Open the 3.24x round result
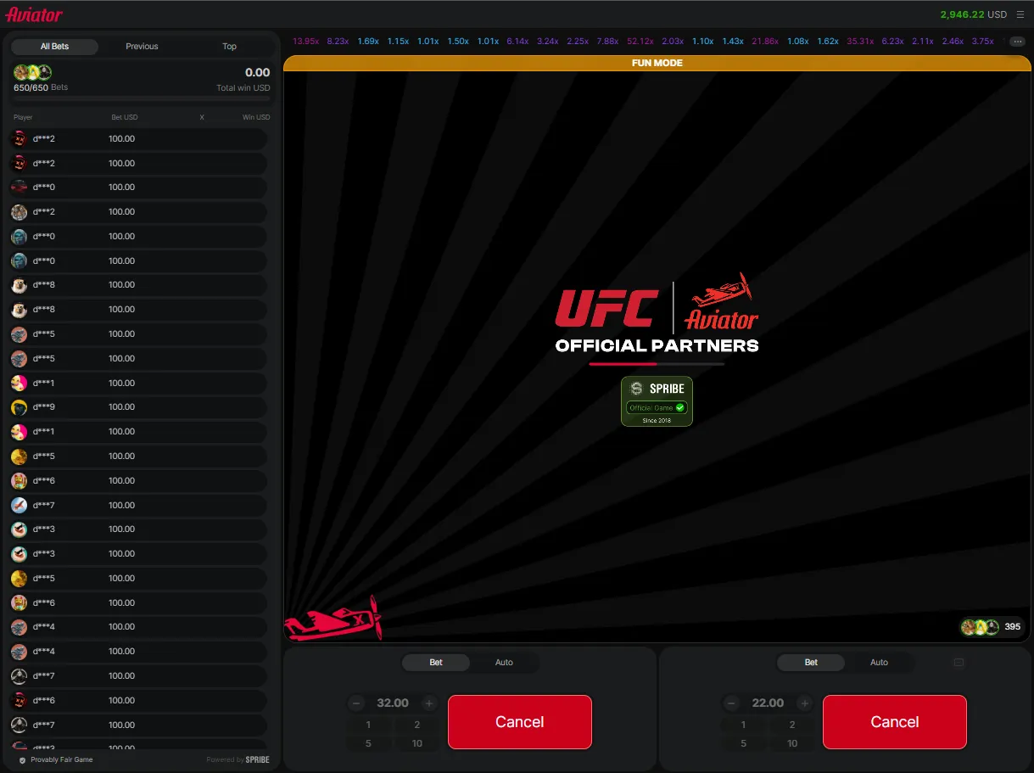Screen dimensions: 1034x773 coord(548,42)
